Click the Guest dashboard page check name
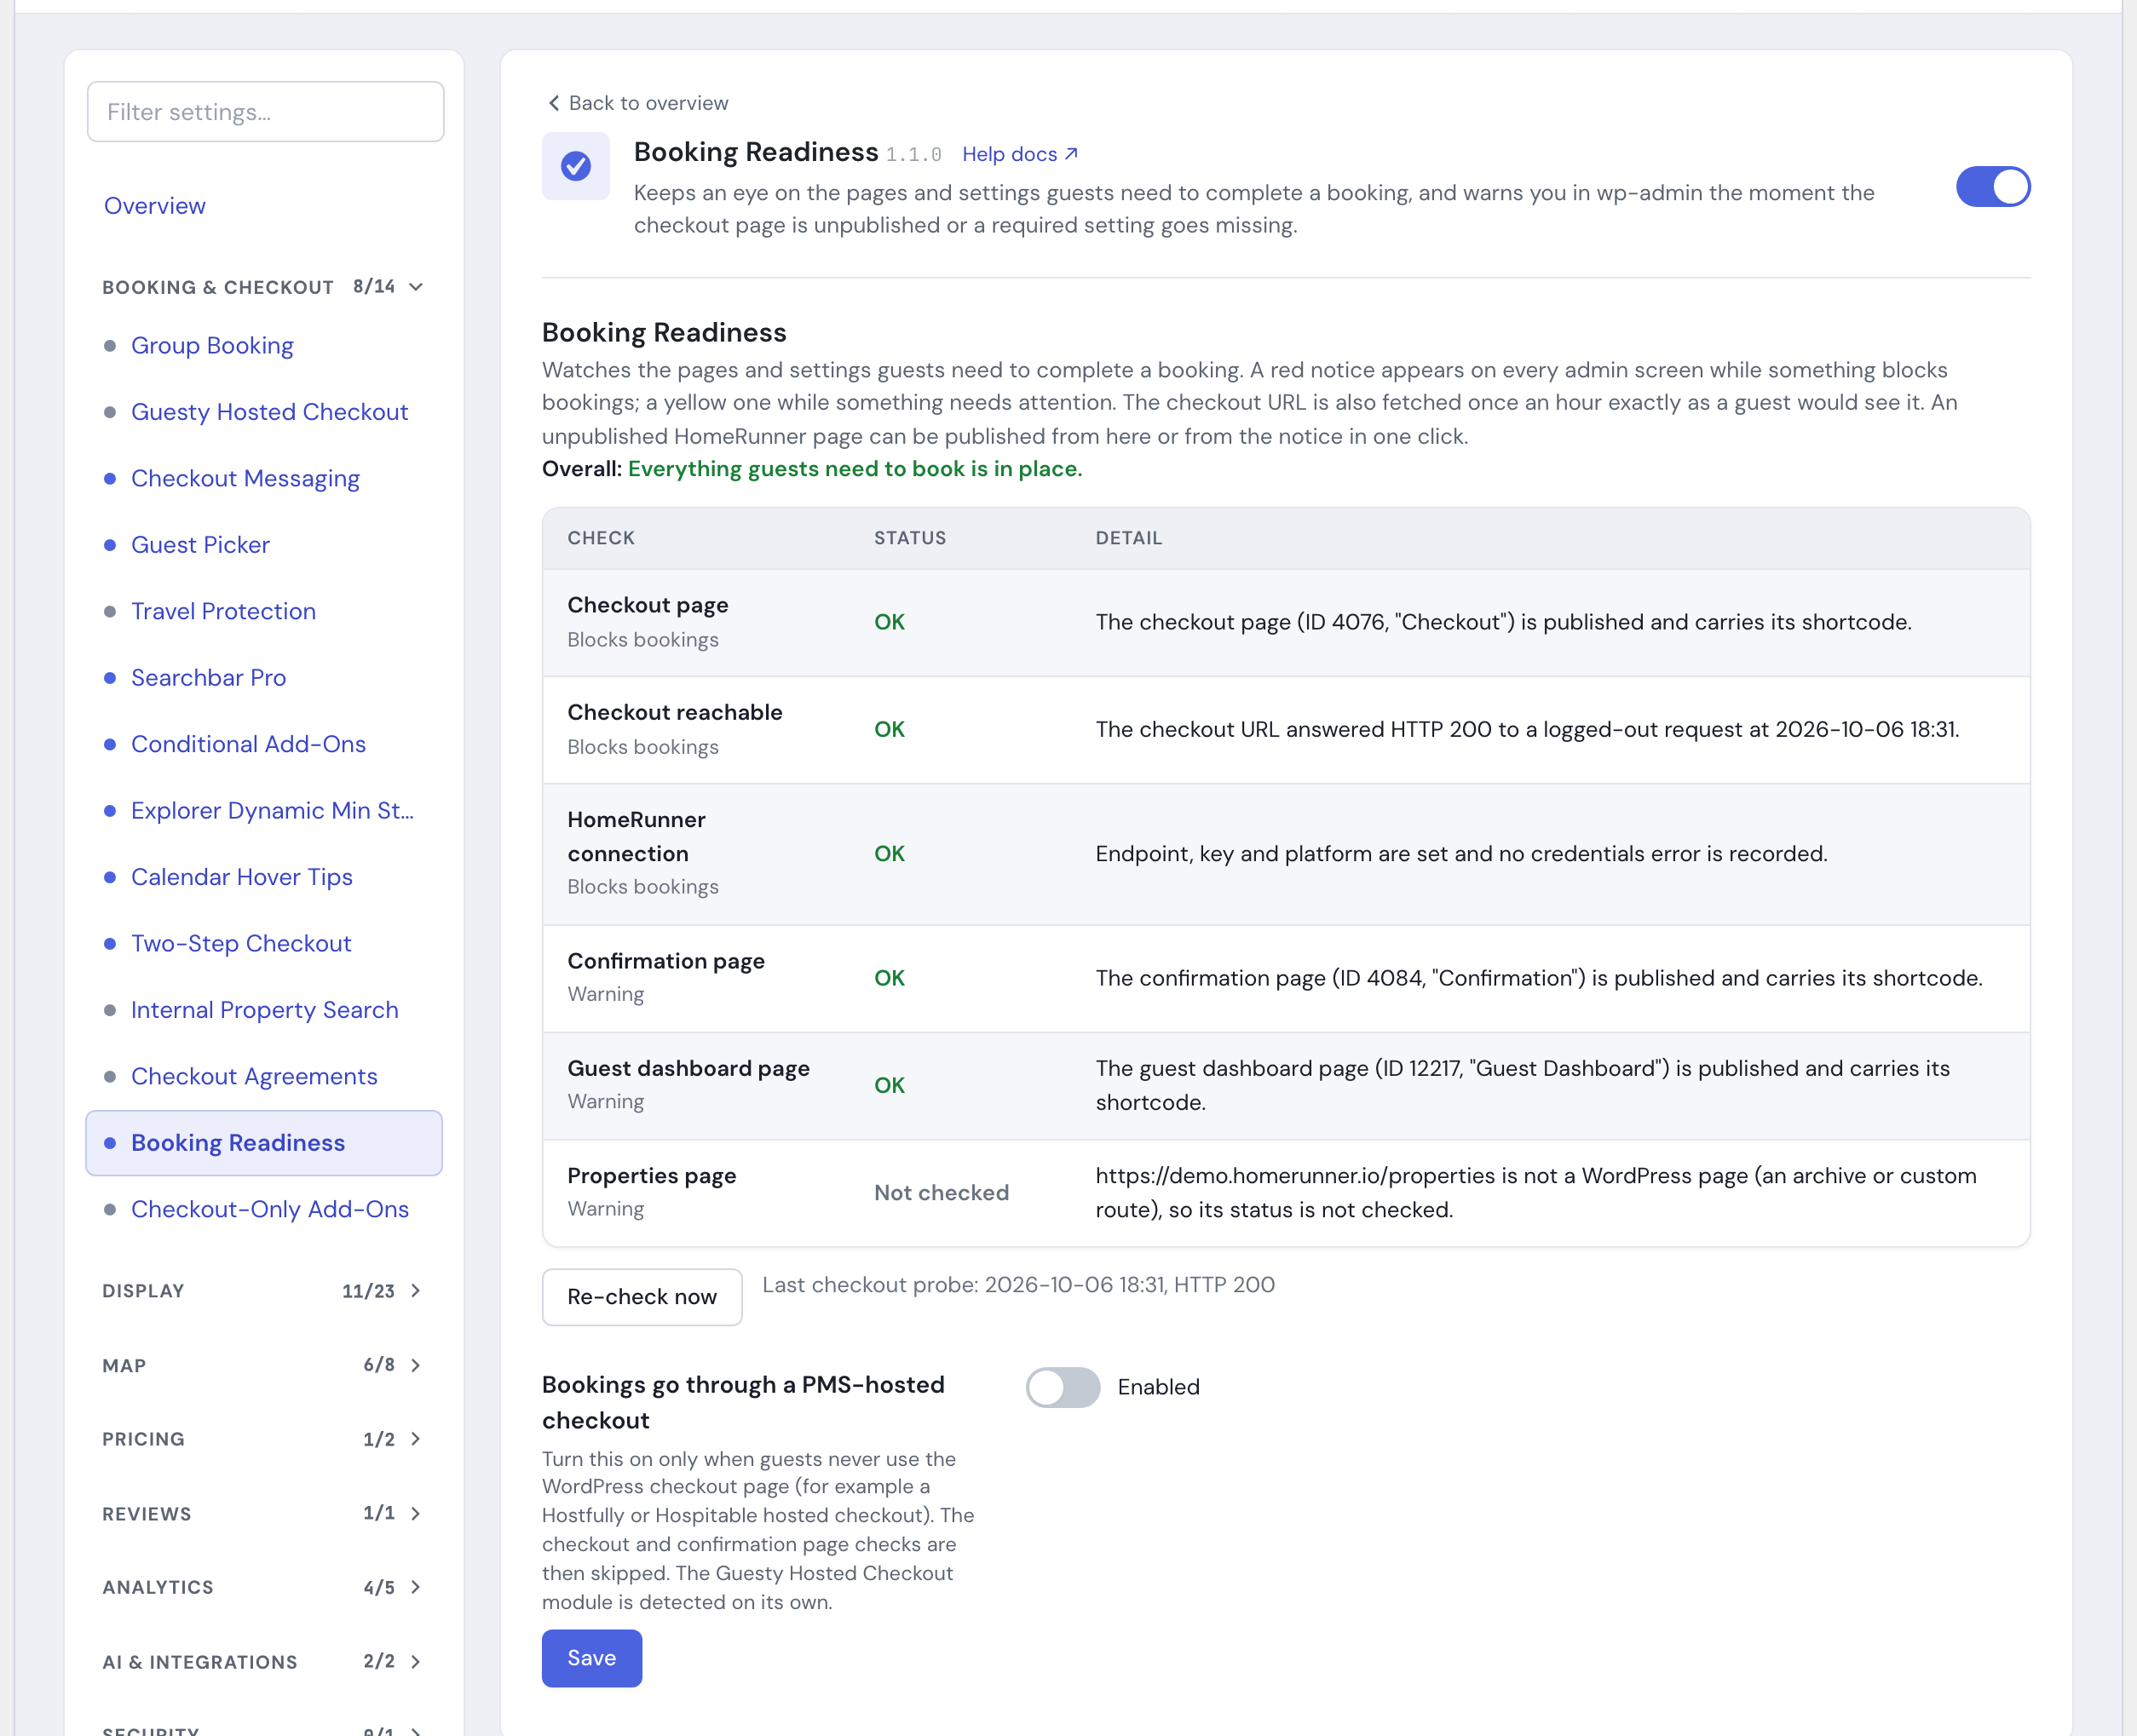The height and width of the screenshot is (1736, 2137). tap(688, 1068)
